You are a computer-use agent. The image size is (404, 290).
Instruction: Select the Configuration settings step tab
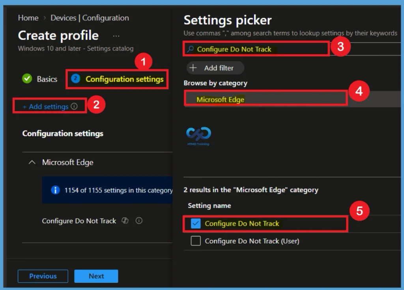tap(117, 79)
